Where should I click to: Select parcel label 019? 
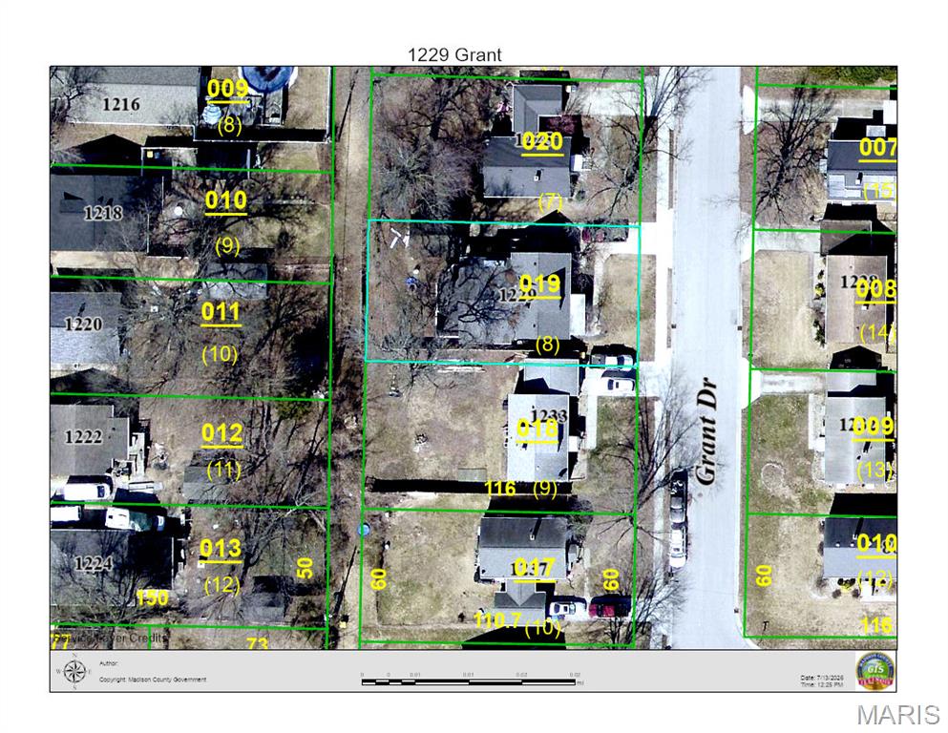[539, 283]
